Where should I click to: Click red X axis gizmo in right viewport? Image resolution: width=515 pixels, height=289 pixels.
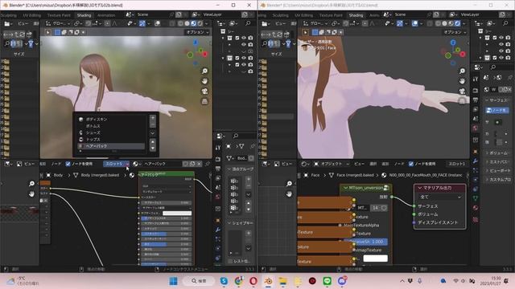click(x=463, y=54)
